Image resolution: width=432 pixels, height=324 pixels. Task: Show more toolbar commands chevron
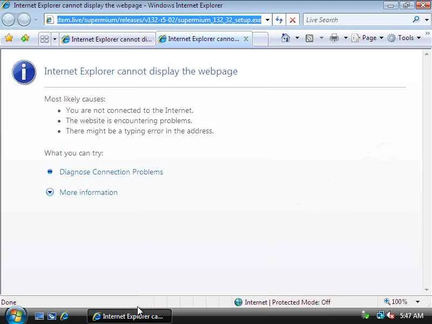[x=427, y=33]
